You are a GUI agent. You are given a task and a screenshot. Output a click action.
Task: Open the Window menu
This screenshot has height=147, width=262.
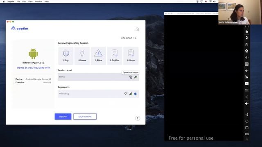point(38,2)
